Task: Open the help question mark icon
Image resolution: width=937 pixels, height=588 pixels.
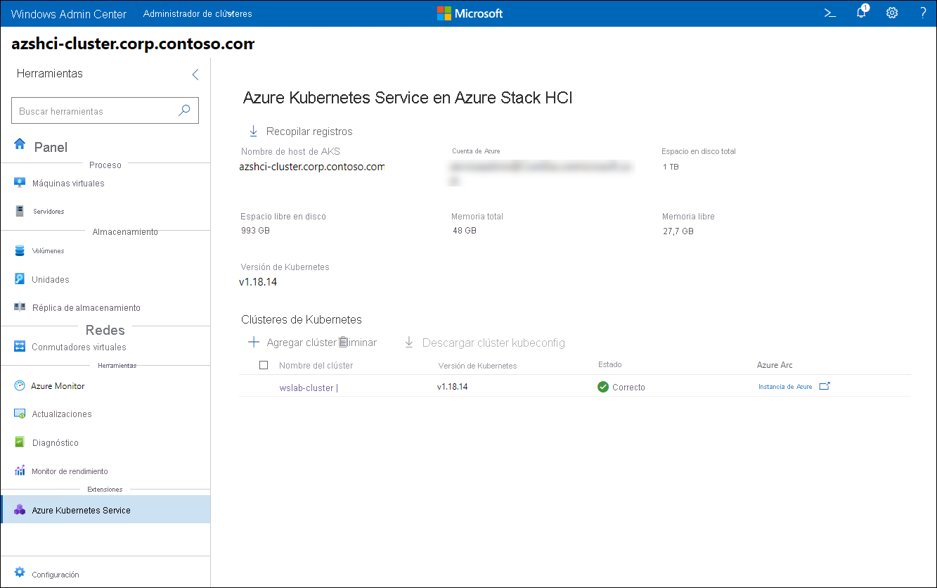Action: [923, 13]
